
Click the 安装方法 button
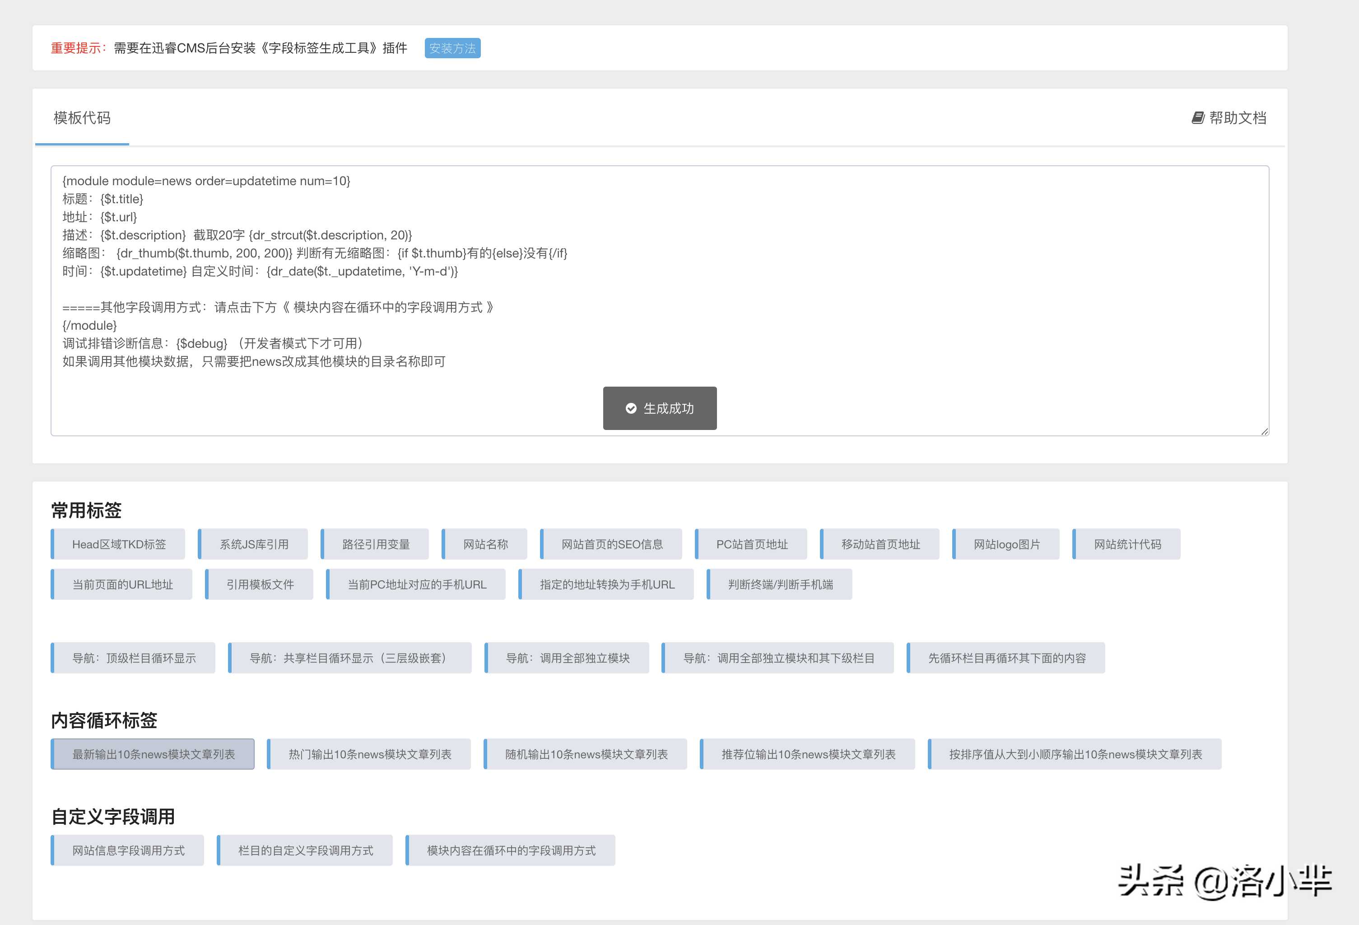click(452, 48)
